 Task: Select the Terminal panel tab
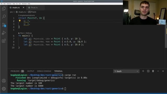[58, 71]
